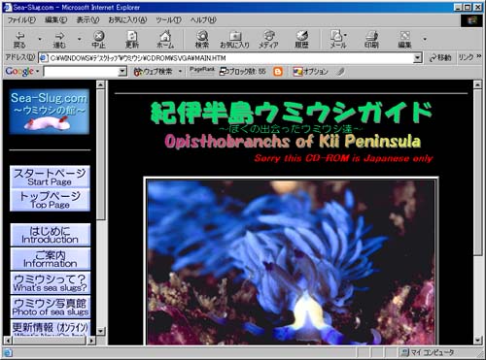This screenshot has height=360, width=486.
Task: Open the Edit (編集) menu
Action: pos(55,20)
